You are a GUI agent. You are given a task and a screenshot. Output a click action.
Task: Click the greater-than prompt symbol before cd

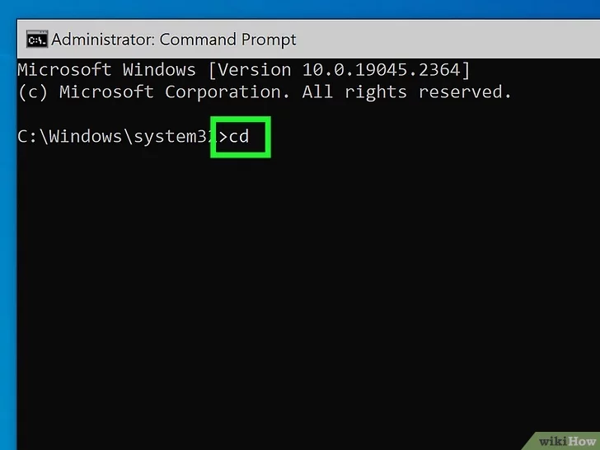point(223,137)
